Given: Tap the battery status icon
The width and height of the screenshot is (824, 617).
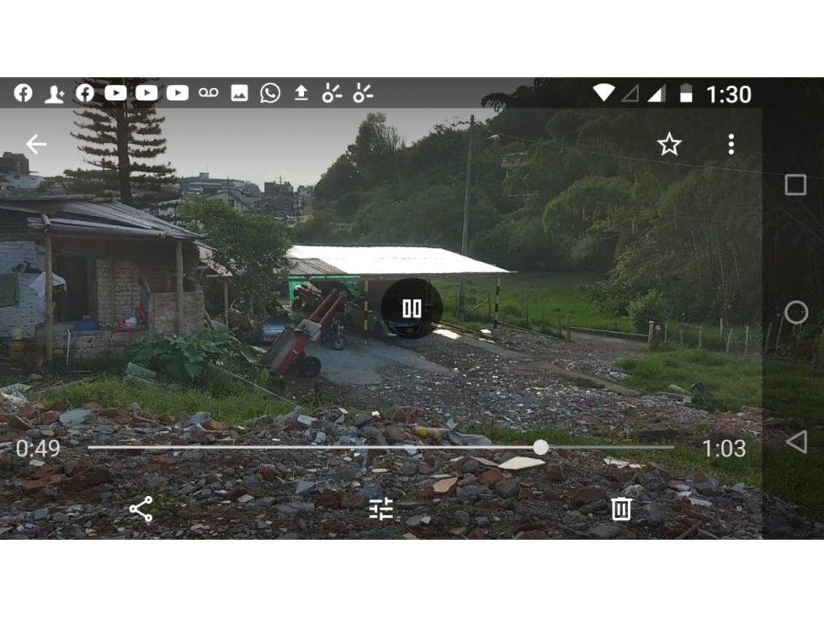Looking at the screenshot, I should tap(686, 92).
